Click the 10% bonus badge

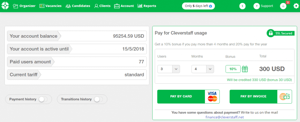(x=233, y=69)
